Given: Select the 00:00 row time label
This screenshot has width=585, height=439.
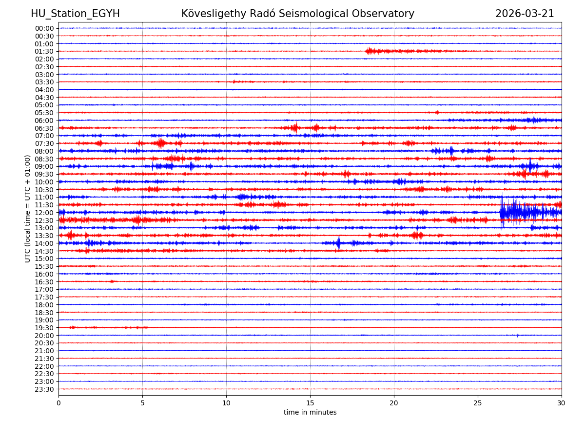Looking at the screenshot, I should [x=44, y=28].
